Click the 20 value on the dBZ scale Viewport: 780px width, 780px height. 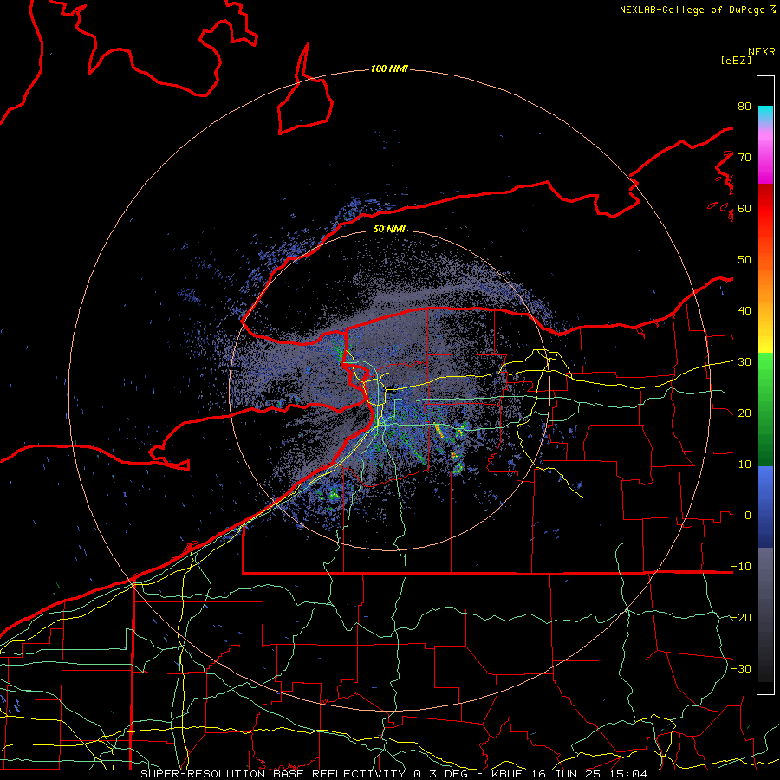click(x=744, y=413)
